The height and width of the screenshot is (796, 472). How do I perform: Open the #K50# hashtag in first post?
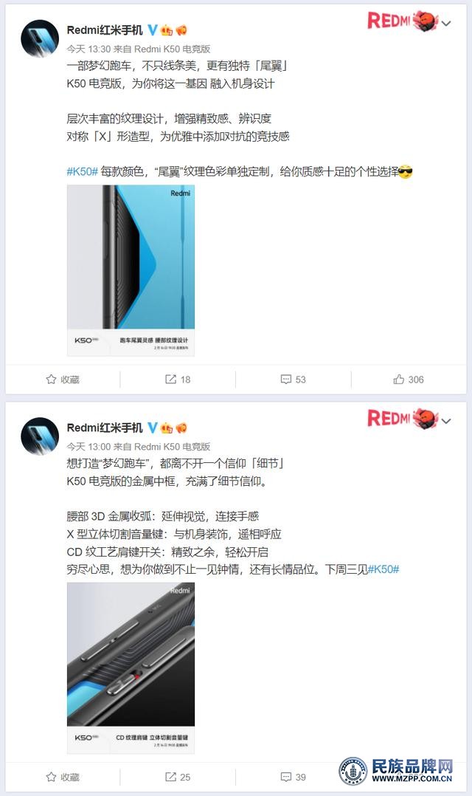pos(82,171)
